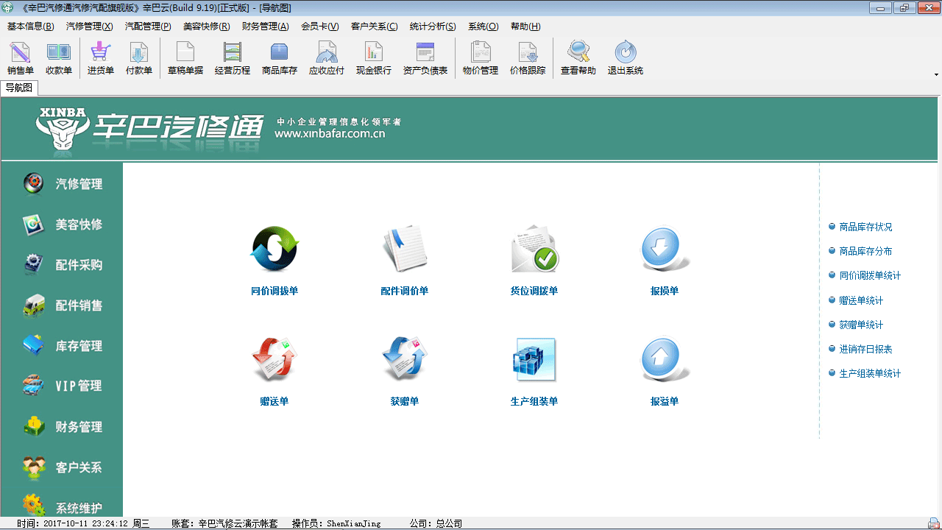The width and height of the screenshot is (942, 530).
Task: Switch to the 导航图 tab
Action: [19, 88]
